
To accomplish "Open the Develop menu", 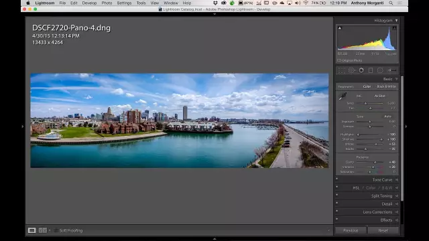I will [x=89, y=3].
